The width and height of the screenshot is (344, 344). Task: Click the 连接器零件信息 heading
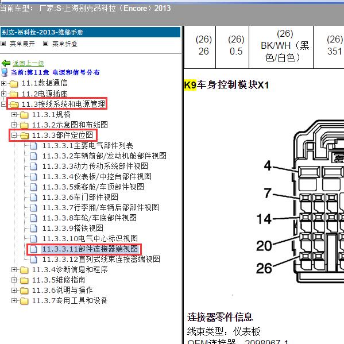click(220, 317)
